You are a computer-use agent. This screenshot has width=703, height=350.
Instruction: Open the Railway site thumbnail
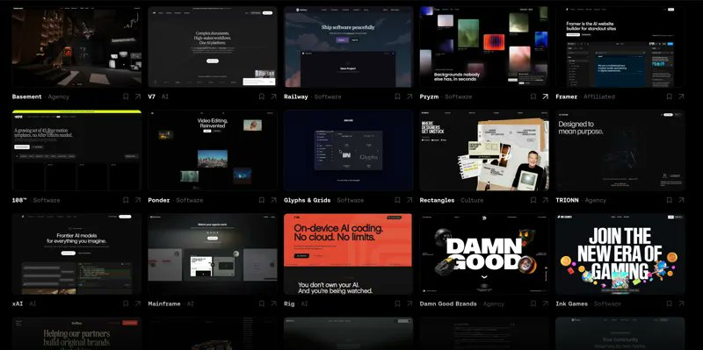click(x=348, y=46)
